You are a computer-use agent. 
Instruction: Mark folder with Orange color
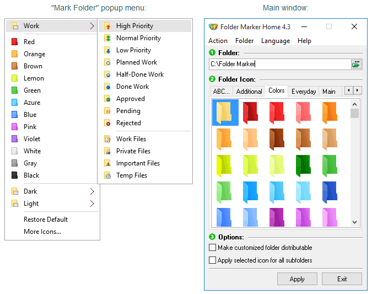52,54
